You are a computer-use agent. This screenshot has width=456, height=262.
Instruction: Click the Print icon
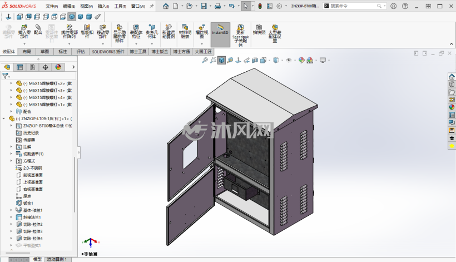(x=217, y=6)
